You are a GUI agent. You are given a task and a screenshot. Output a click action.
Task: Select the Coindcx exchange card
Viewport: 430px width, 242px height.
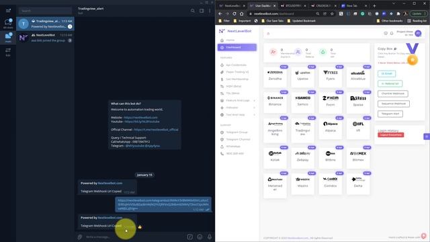click(331, 184)
